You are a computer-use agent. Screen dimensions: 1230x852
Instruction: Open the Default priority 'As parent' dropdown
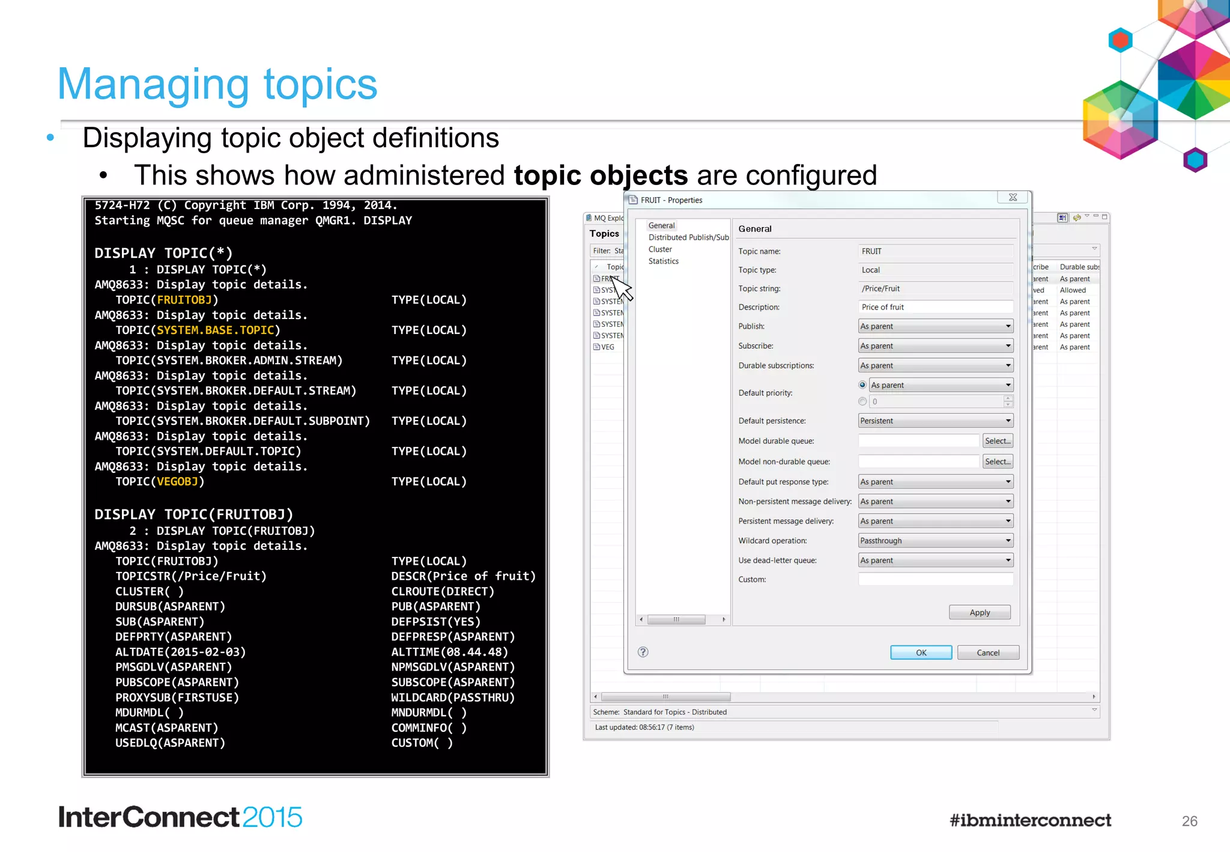[941, 385]
